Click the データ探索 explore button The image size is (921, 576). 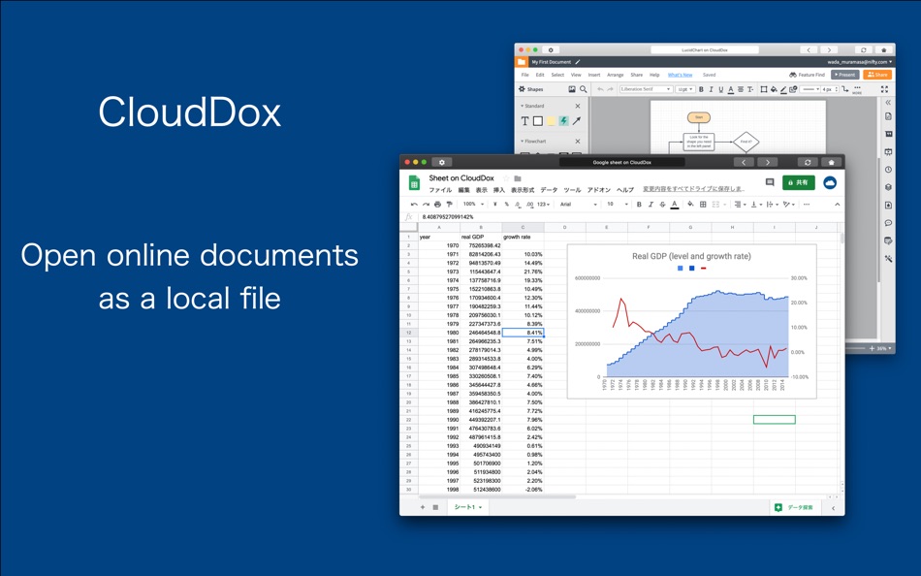795,507
